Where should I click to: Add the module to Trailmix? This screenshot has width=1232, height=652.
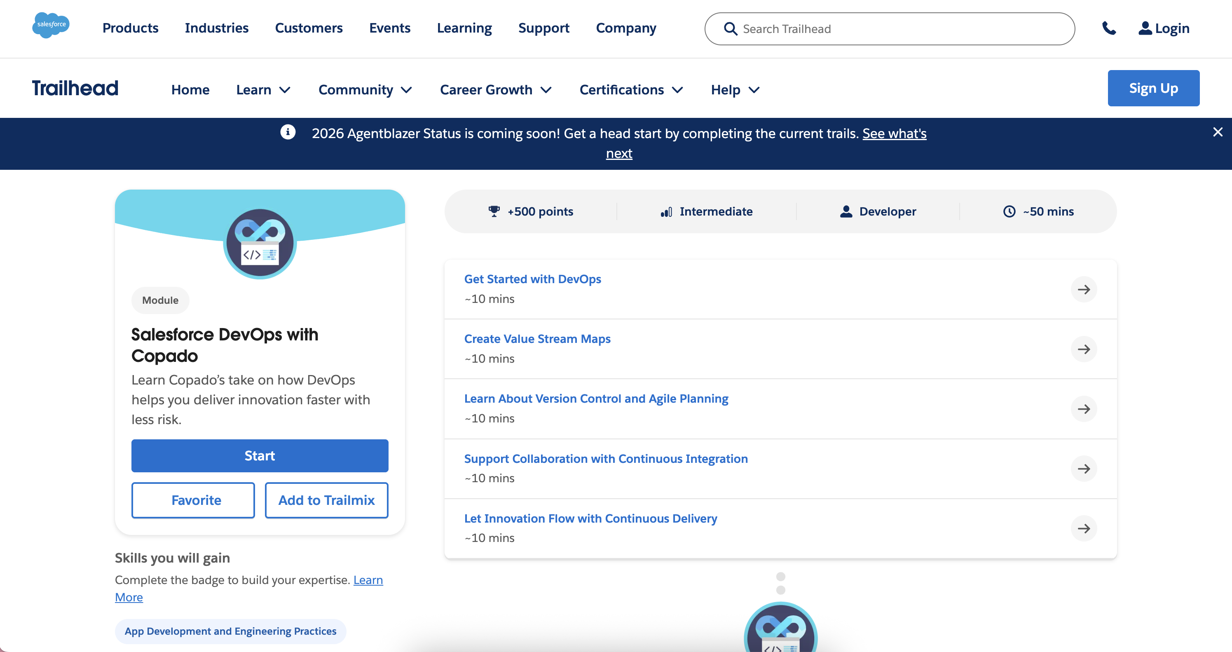coord(326,500)
